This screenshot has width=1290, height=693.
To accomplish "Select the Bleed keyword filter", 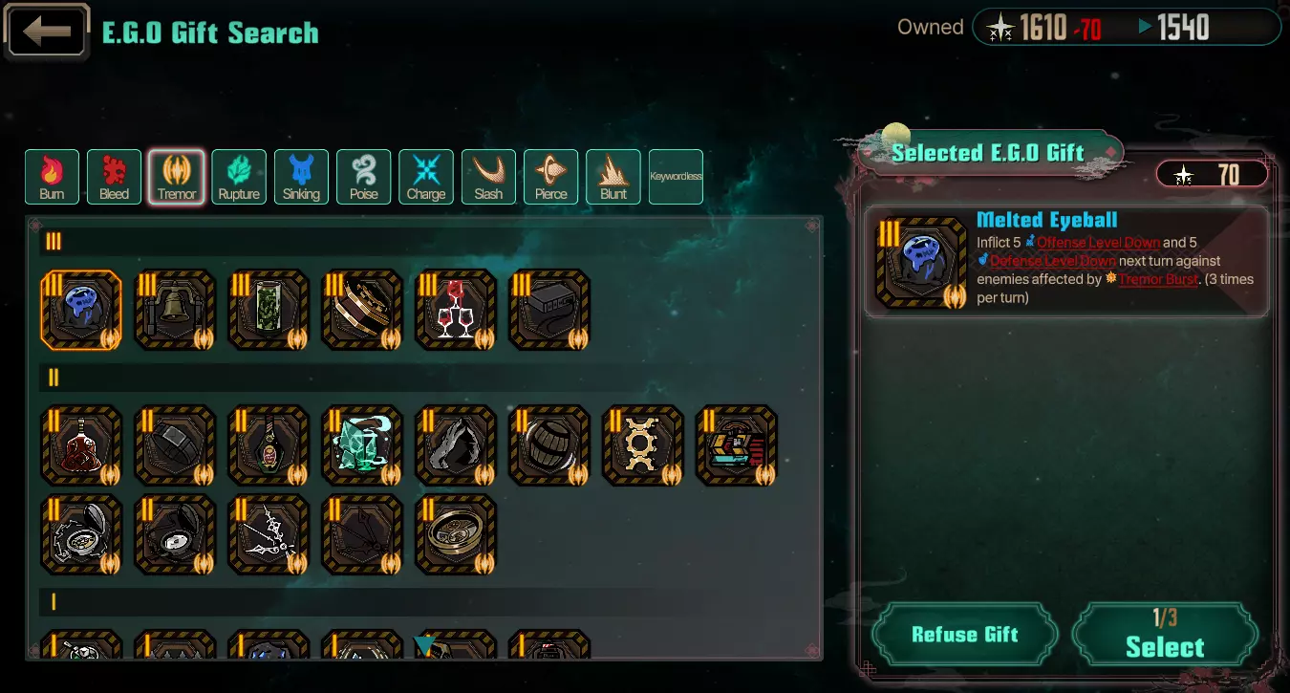I will (x=114, y=177).
